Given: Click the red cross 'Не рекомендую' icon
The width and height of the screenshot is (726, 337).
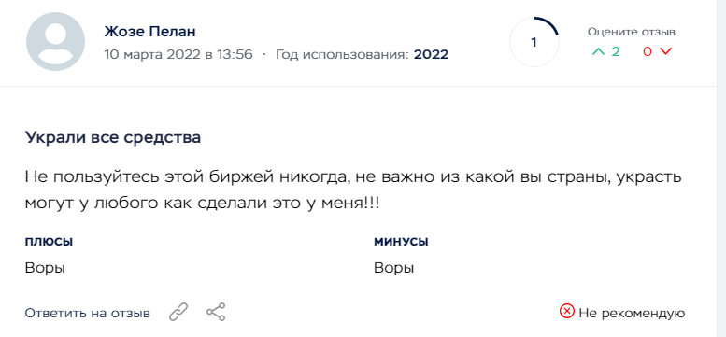Looking at the screenshot, I should pos(567,312).
